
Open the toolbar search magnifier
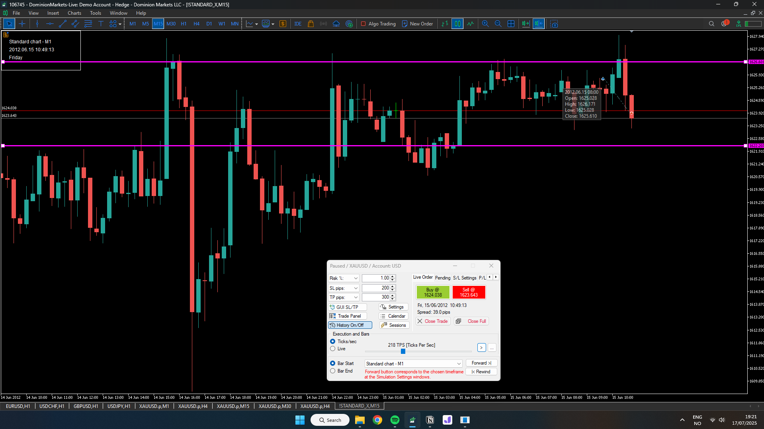pos(711,24)
